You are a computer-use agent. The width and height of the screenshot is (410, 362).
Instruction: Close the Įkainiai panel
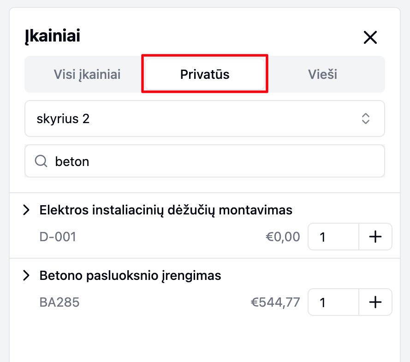(370, 37)
